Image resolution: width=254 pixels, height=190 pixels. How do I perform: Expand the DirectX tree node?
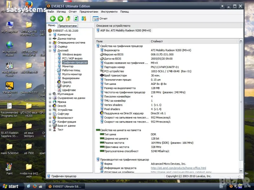point(50,106)
